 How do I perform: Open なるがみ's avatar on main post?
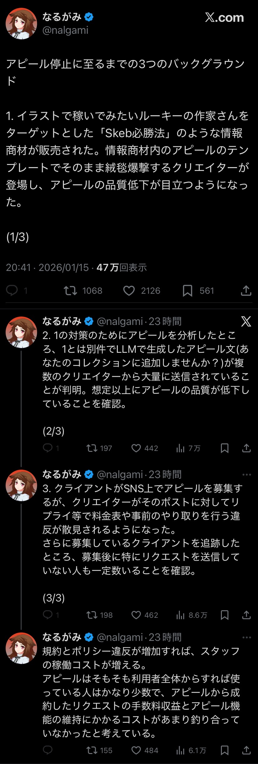(x=21, y=24)
